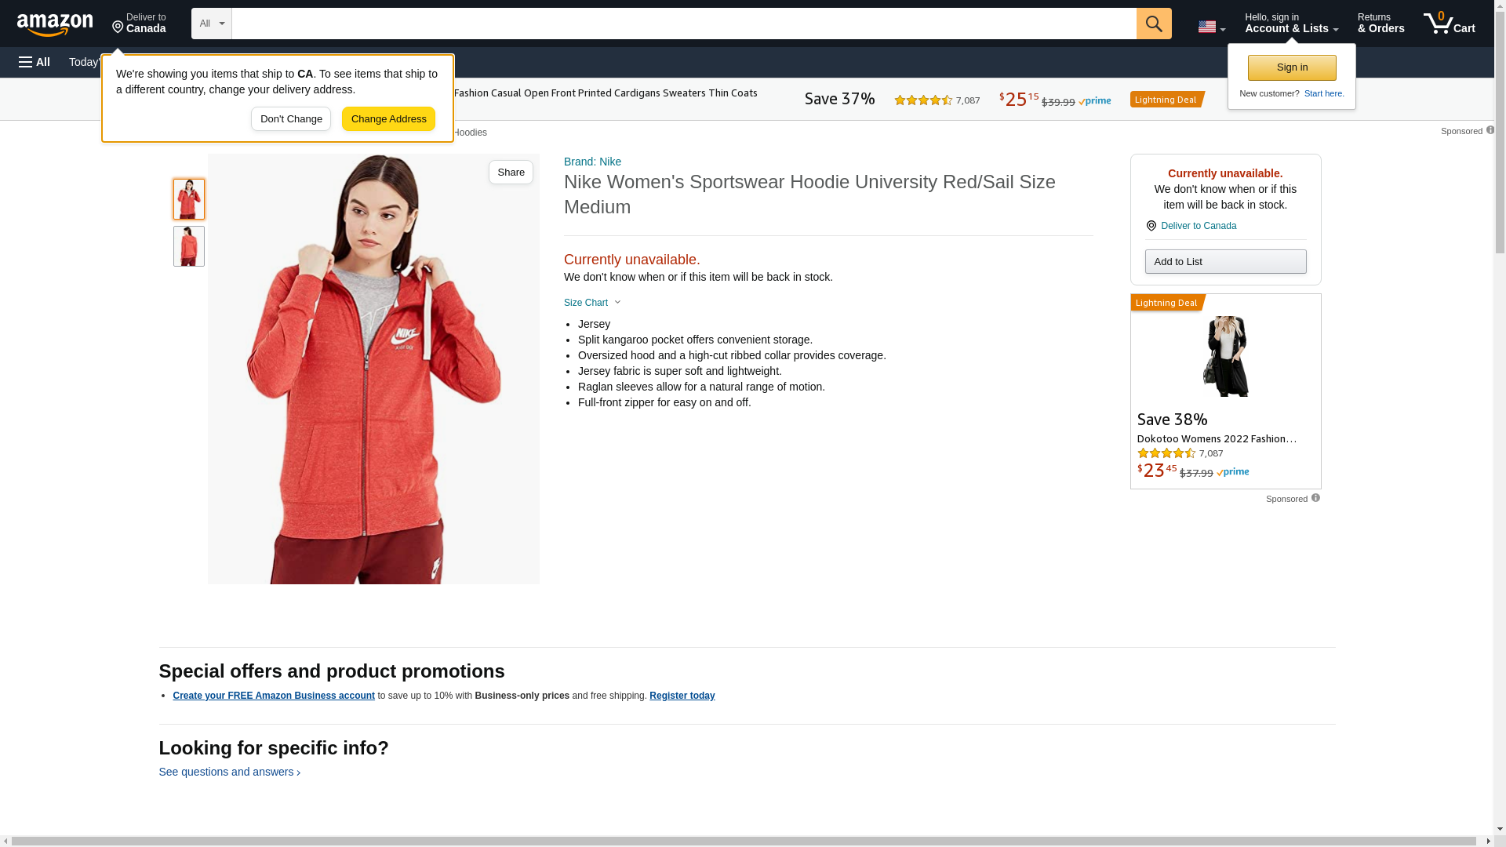Click the Don't Change button
Viewport: 1506px width, 847px height.
click(x=290, y=119)
